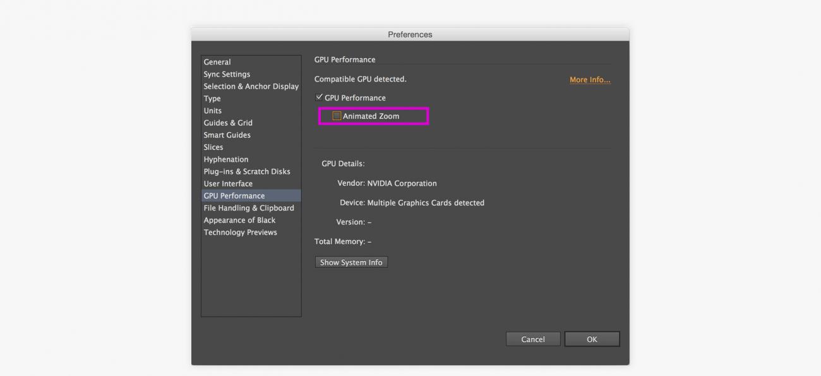The width and height of the screenshot is (821, 376).
Task: Cancel the Preferences dialog
Action: [533, 339]
